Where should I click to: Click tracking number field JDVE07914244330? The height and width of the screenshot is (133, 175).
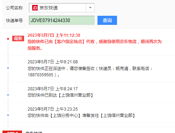62,20
